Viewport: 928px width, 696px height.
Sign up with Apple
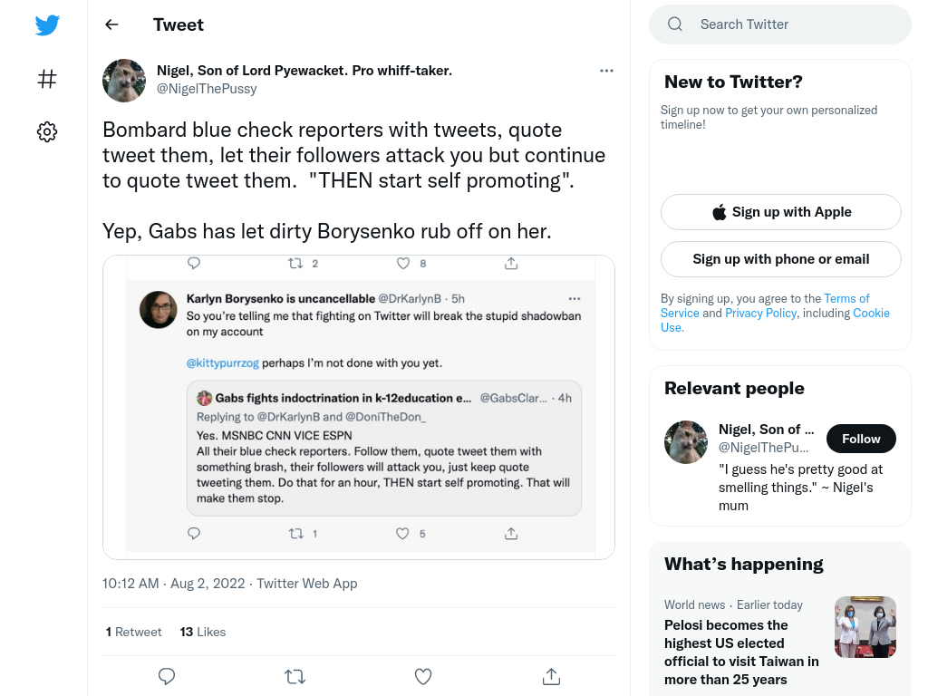(781, 212)
